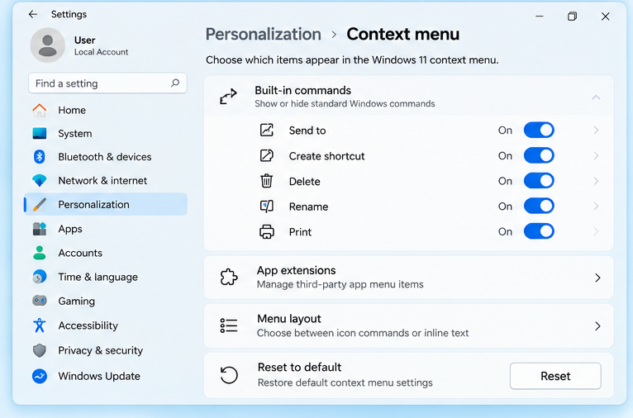Click the Accessibility figure icon
Image resolution: width=633 pixels, height=418 pixels.
click(40, 325)
